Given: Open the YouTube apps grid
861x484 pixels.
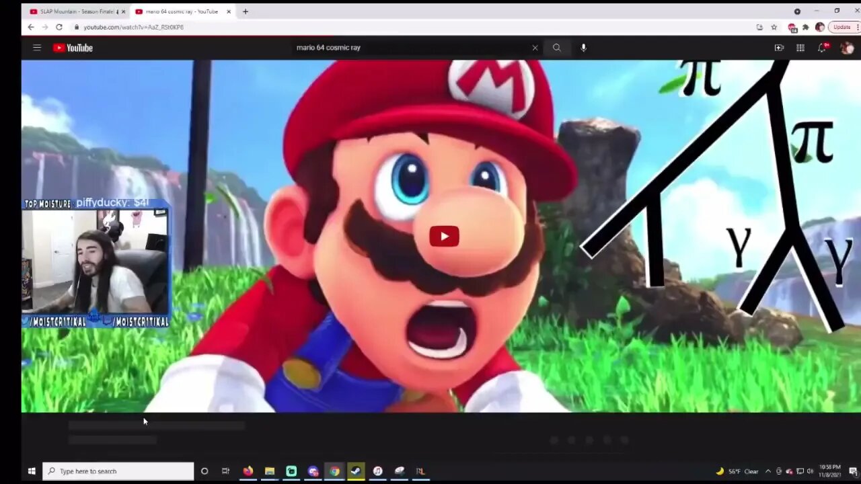Looking at the screenshot, I should (800, 48).
